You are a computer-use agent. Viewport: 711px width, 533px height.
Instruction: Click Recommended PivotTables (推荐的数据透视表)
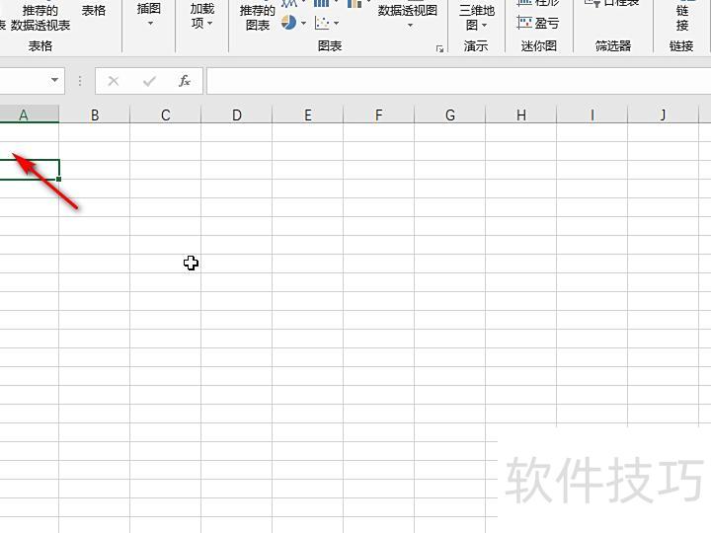[39, 17]
